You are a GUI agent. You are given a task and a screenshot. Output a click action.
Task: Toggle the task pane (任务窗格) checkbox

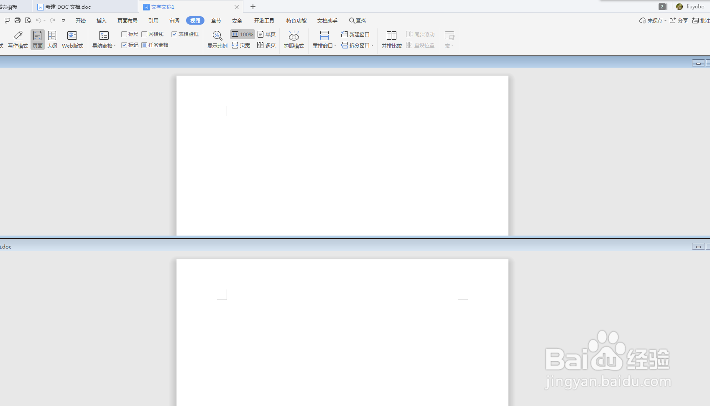click(x=144, y=45)
